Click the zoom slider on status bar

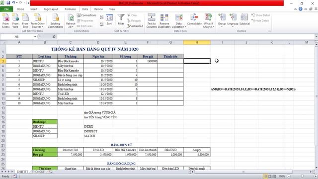pyautogui.click(x=302, y=176)
